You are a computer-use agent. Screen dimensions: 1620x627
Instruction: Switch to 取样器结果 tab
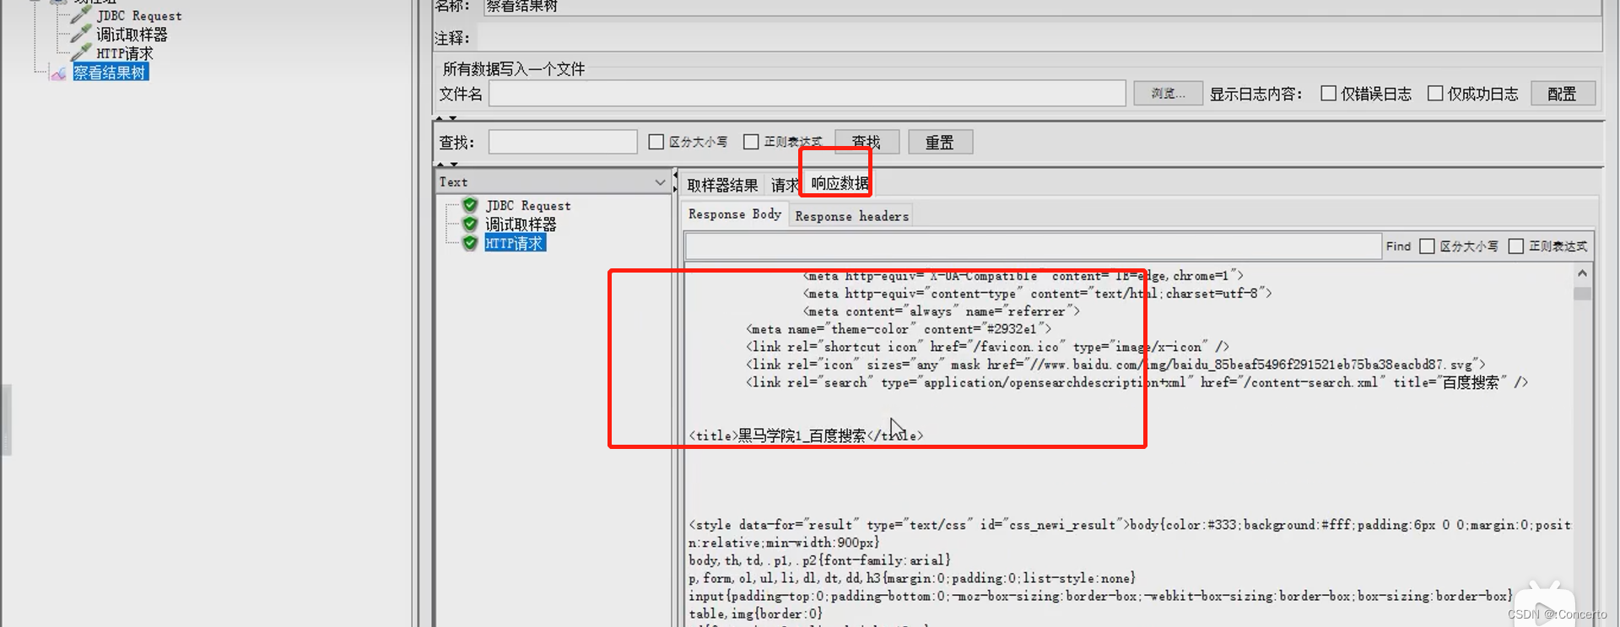(722, 185)
